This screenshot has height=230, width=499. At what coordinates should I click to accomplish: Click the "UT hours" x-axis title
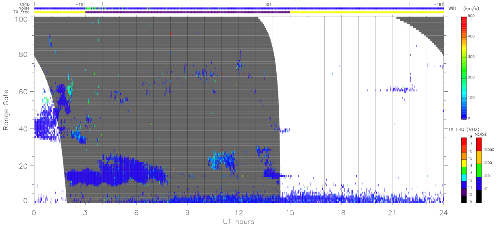238,222
